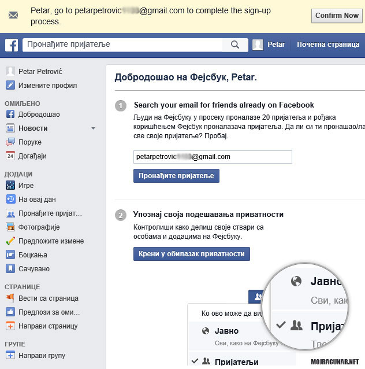Viewport: 365px width, 369px height.
Task: Open Сачувано link
Action: (34, 269)
